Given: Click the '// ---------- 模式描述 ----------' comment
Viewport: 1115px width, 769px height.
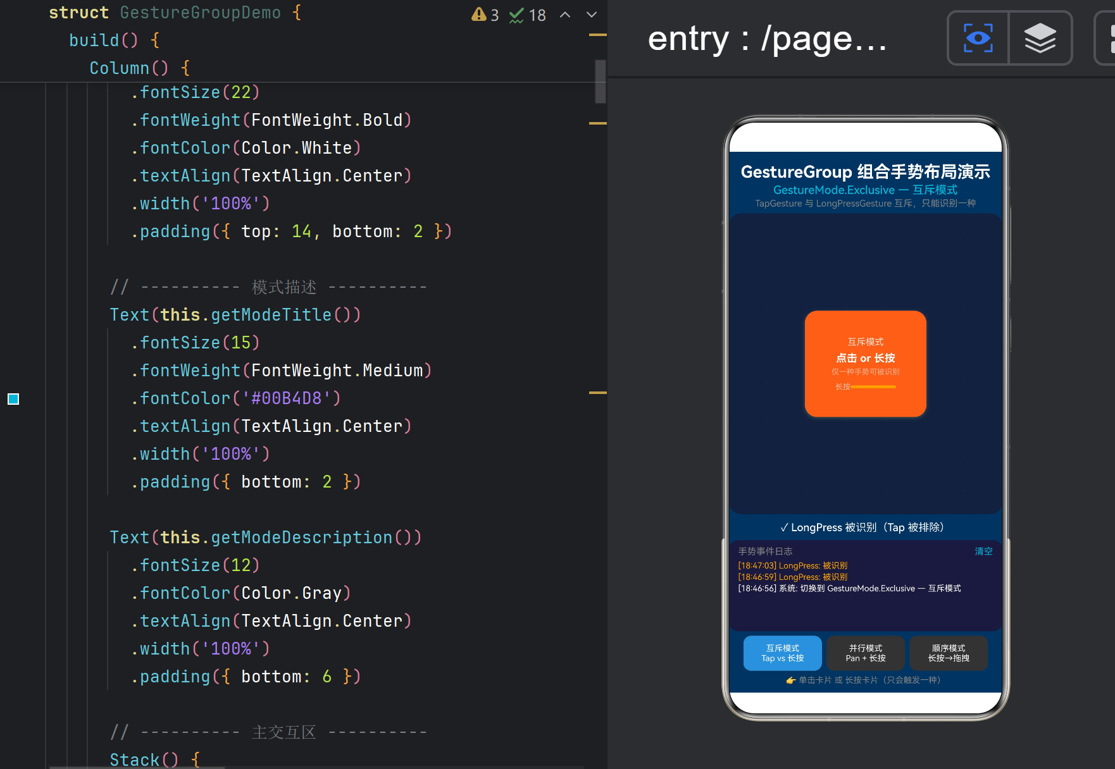Looking at the screenshot, I should (269, 287).
